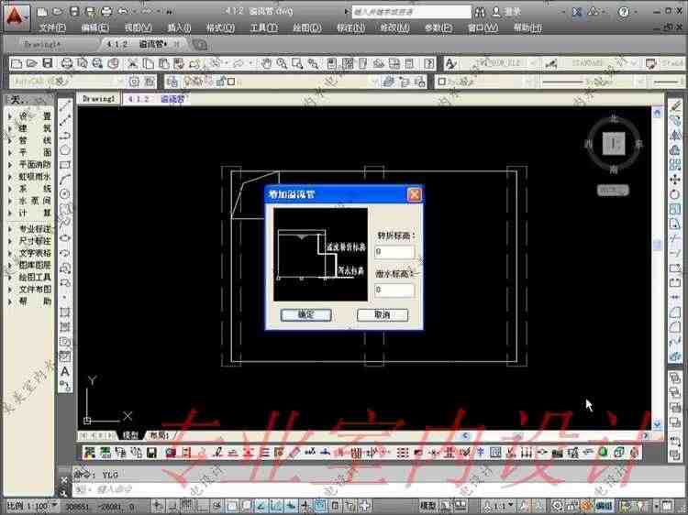Open the 窗口(W) menu
The image size is (688, 515).
tap(483, 27)
